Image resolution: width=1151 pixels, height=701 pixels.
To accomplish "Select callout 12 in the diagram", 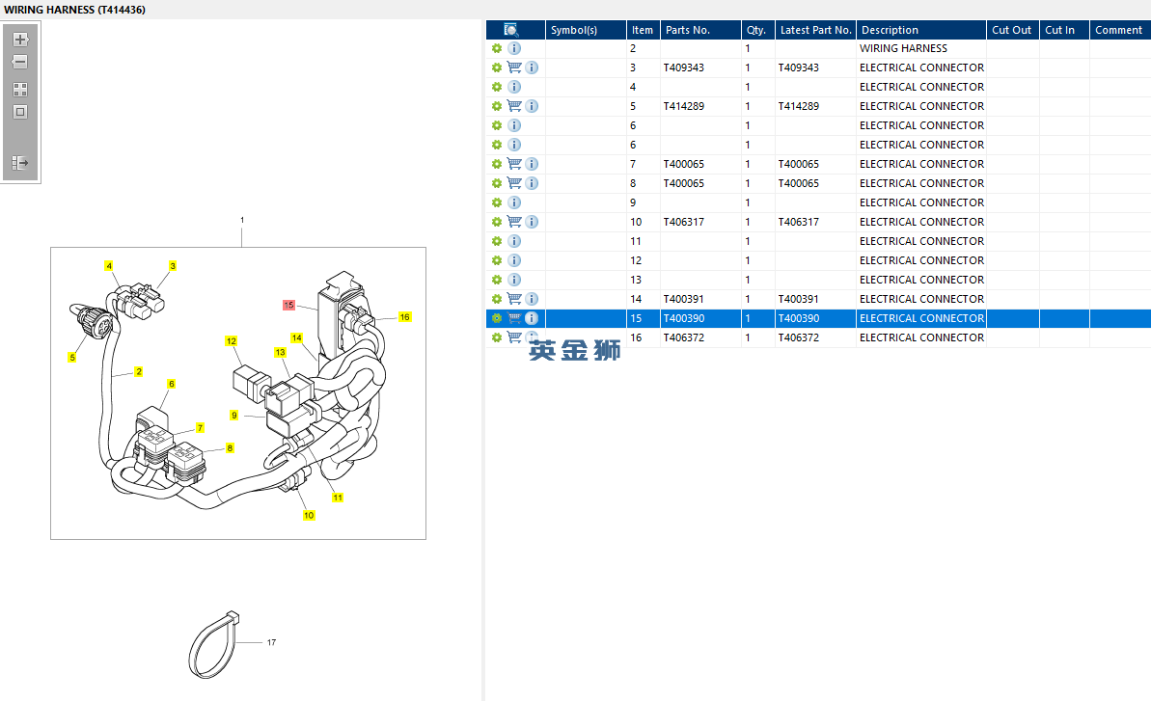I will pos(232,341).
